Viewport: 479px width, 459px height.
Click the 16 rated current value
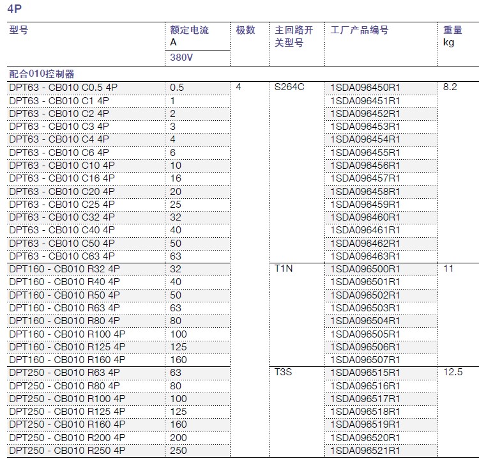176,178
